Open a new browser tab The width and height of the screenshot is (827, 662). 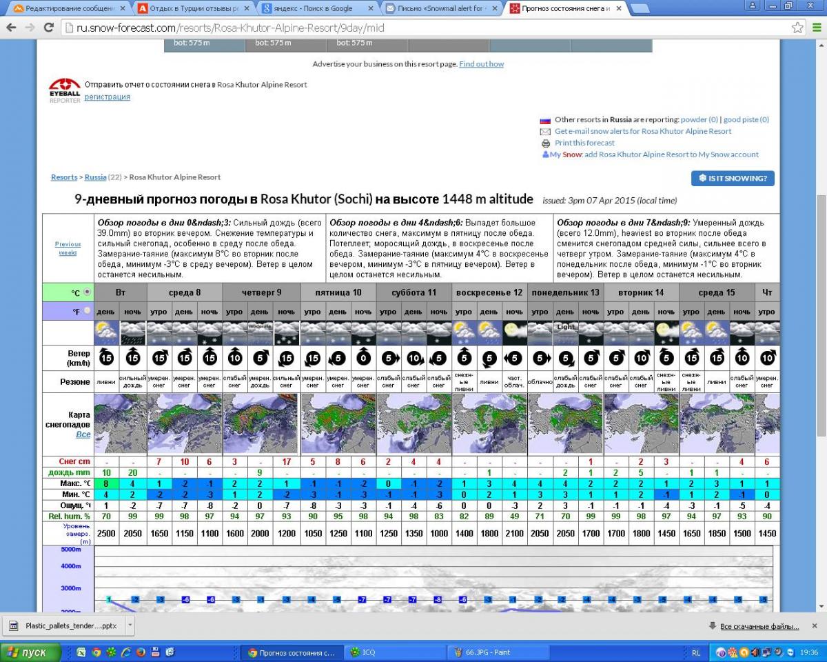(x=640, y=9)
